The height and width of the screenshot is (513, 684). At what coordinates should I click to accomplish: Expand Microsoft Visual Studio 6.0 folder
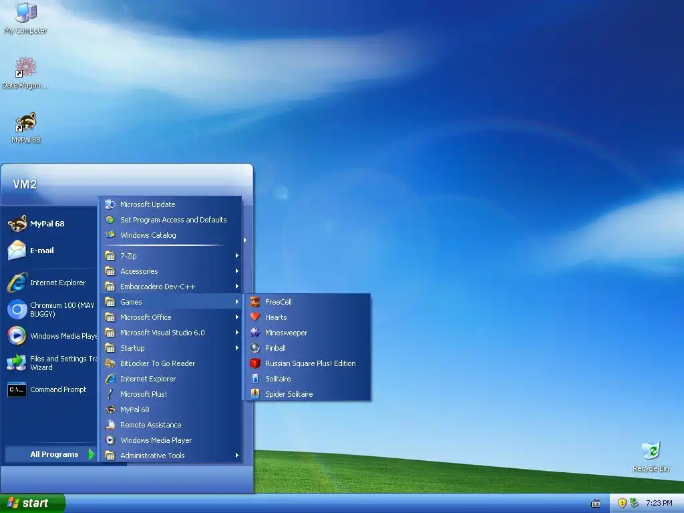click(172, 333)
